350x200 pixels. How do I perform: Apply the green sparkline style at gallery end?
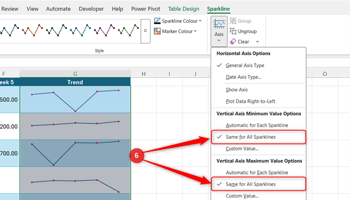coord(128,30)
